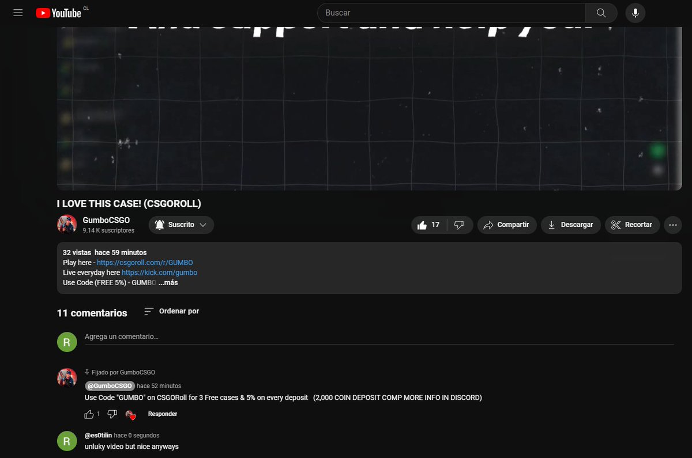This screenshot has width=692, height=458.
Task: Dislike the video with thumbs down
Action: tap(459, 225)
